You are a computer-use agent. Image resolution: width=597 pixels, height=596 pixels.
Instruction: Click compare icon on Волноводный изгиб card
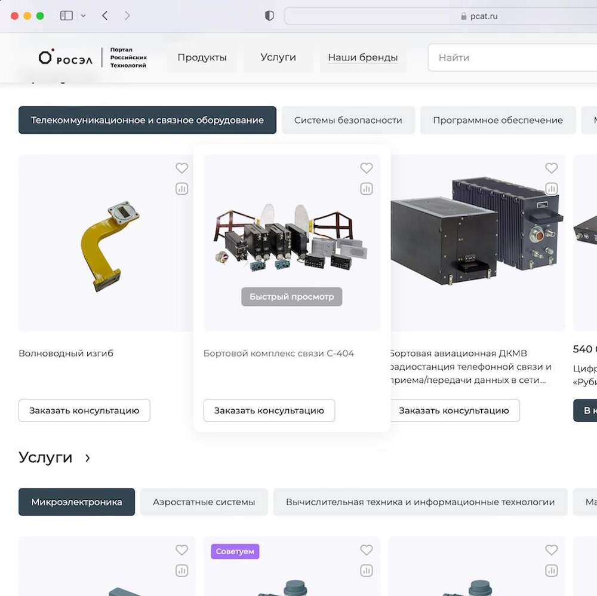tap(182, 189)
